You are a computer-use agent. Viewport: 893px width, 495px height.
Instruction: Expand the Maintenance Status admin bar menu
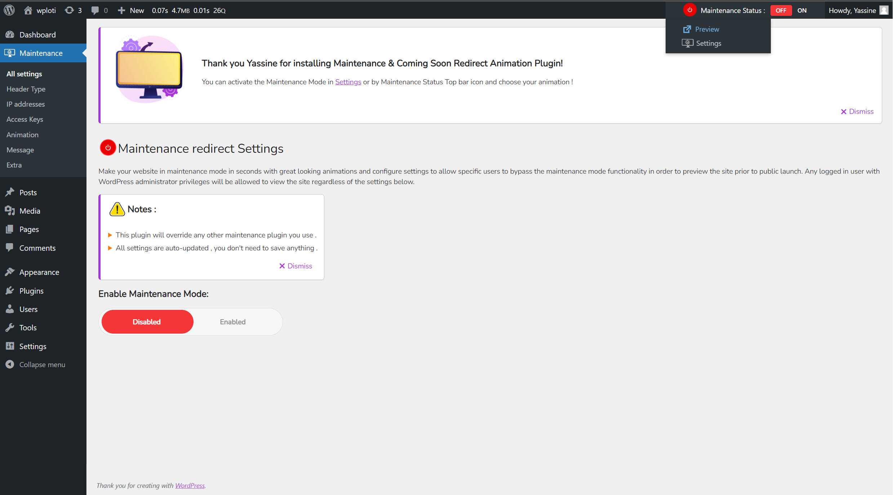(x=733, y=10)
